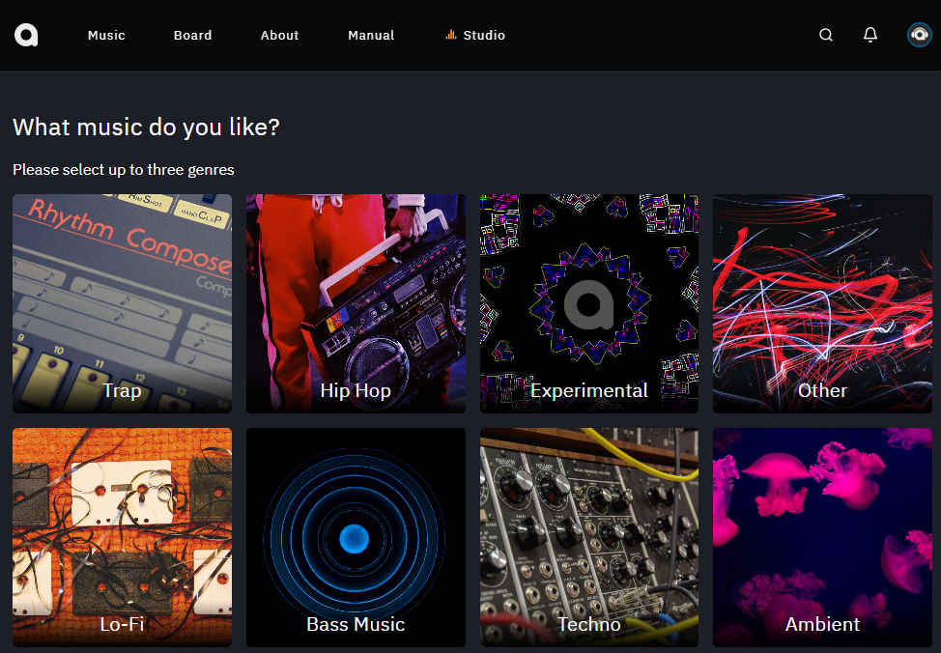This screenshot has height=653, width=941.
Task: Open the About link
Action: point(279,36)
